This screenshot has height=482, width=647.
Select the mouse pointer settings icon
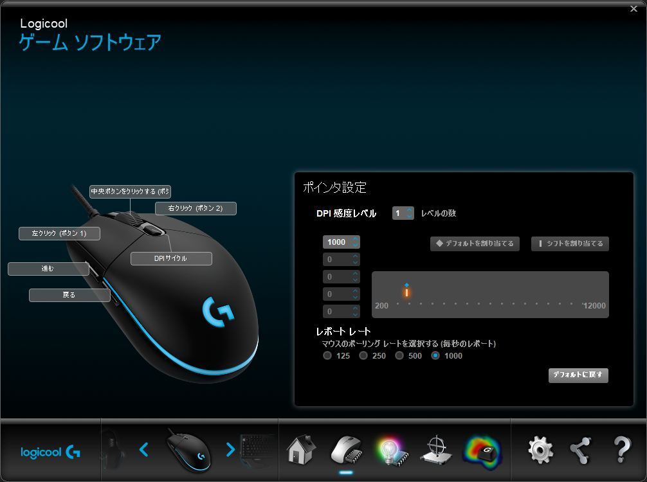(x=346, y=450)
